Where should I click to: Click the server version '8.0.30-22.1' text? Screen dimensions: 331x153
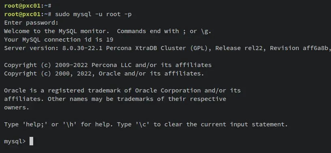click(x=82, y=48)
